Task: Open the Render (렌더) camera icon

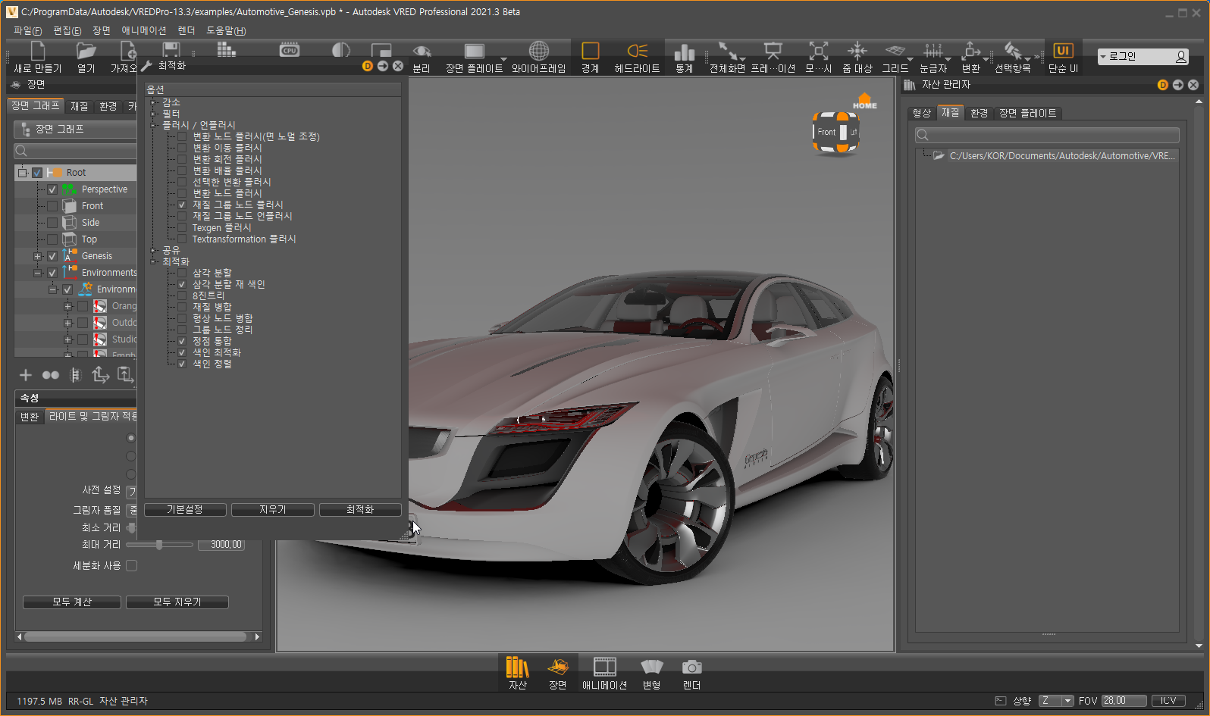Action: coord(691,668)
